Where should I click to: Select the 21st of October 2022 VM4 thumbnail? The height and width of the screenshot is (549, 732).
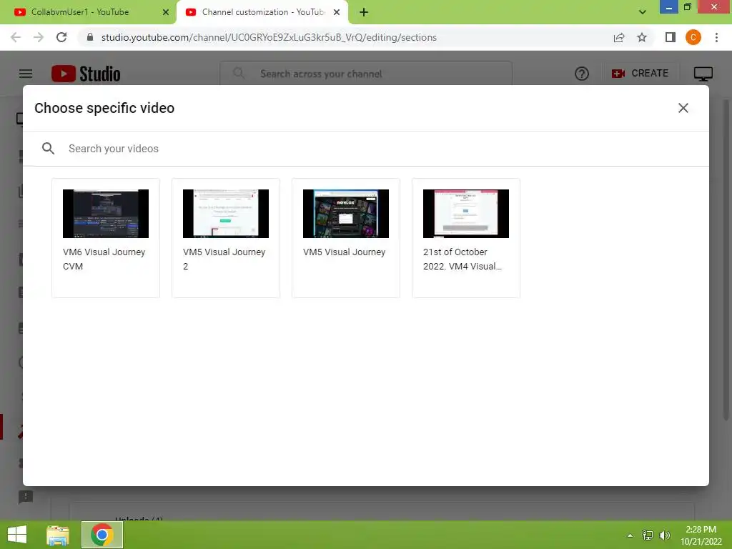point(465,213)
